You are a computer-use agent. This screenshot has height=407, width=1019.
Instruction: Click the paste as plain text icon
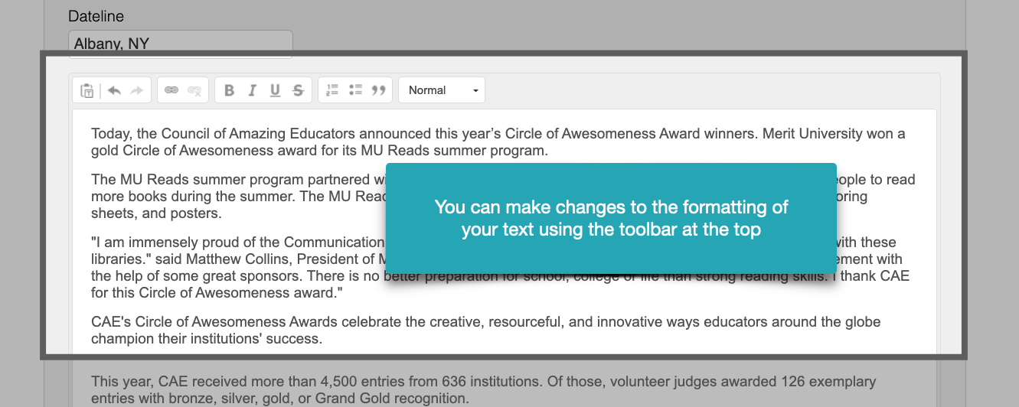[87, 90]
